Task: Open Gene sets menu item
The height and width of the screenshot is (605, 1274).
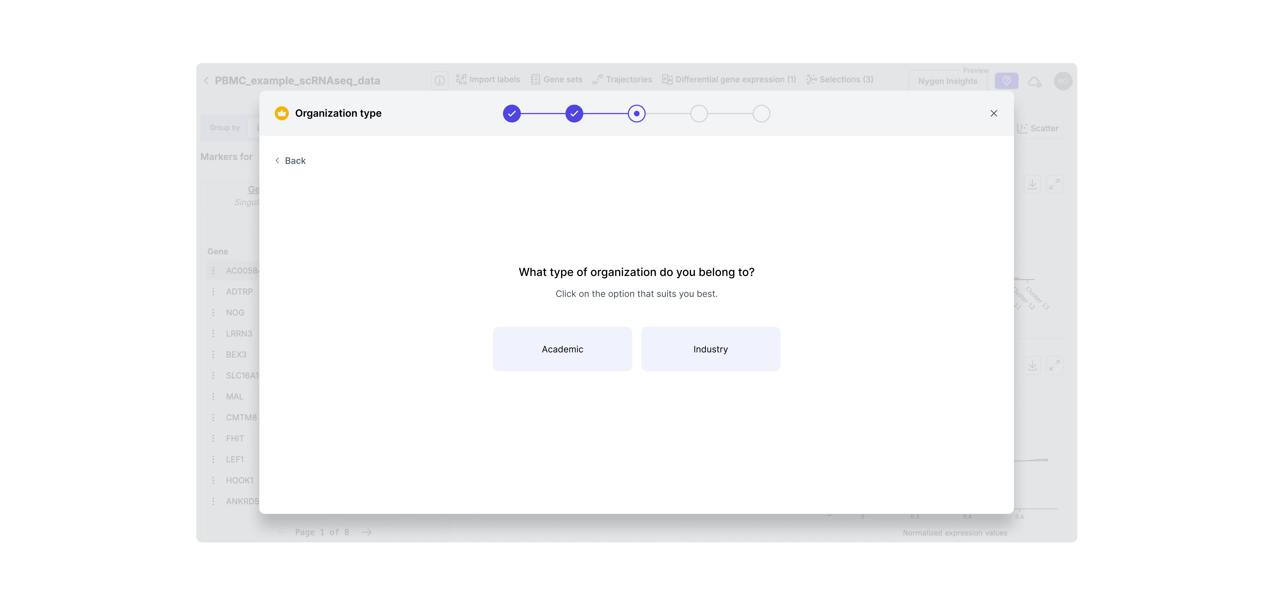Action: point(556,80)
